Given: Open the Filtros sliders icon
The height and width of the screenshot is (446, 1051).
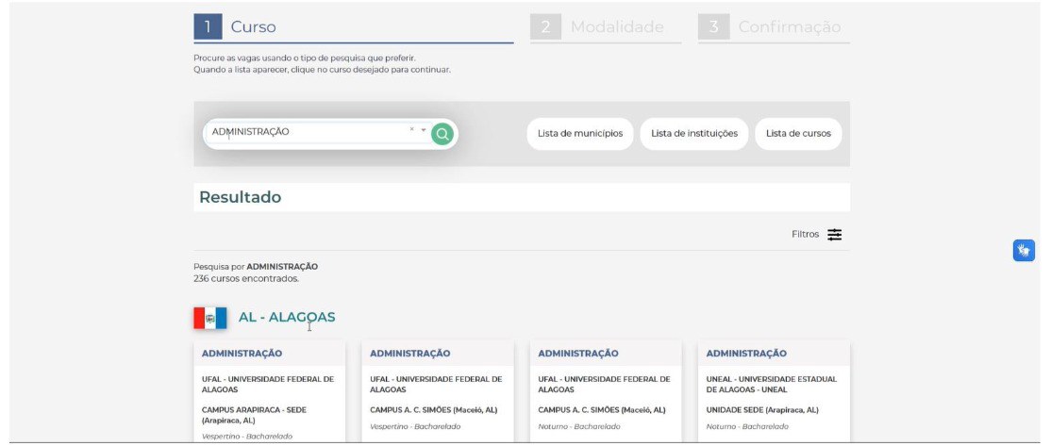Looking at the screenshot, I should coord(834,235).
